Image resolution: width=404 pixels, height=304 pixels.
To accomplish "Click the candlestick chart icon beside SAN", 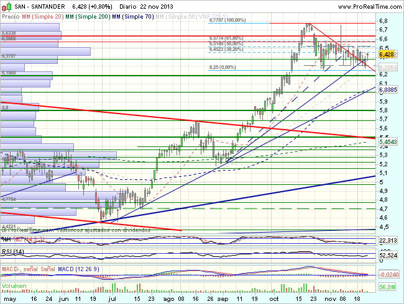I will click(x=7, y=7).
